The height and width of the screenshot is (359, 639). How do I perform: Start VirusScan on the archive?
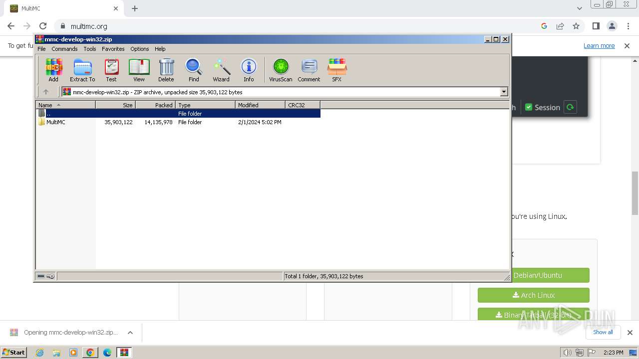(281, 70)
